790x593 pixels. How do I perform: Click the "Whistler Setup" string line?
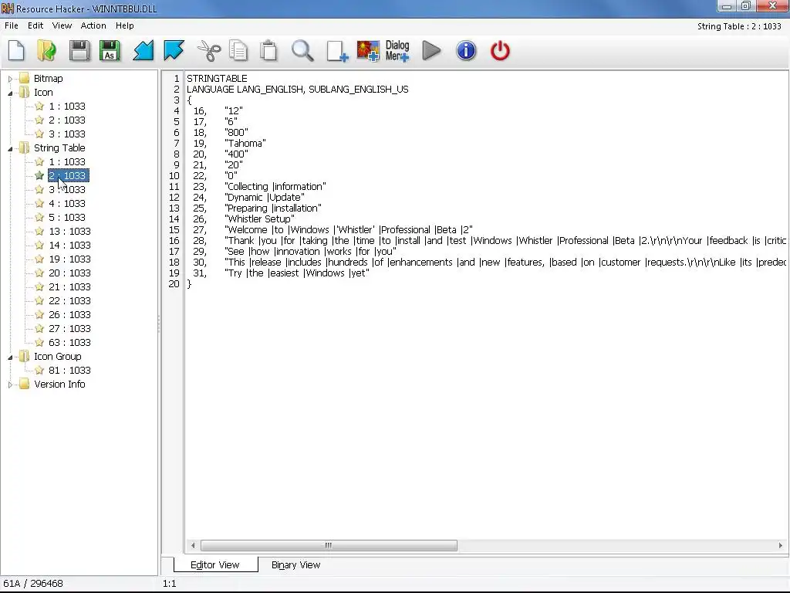click(259, 219)
